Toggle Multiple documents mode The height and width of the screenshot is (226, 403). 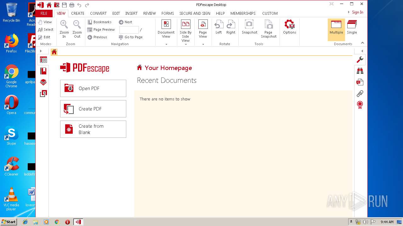click(x=336, y=30)
